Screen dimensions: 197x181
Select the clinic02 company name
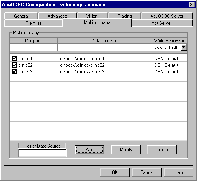(25, 65)
